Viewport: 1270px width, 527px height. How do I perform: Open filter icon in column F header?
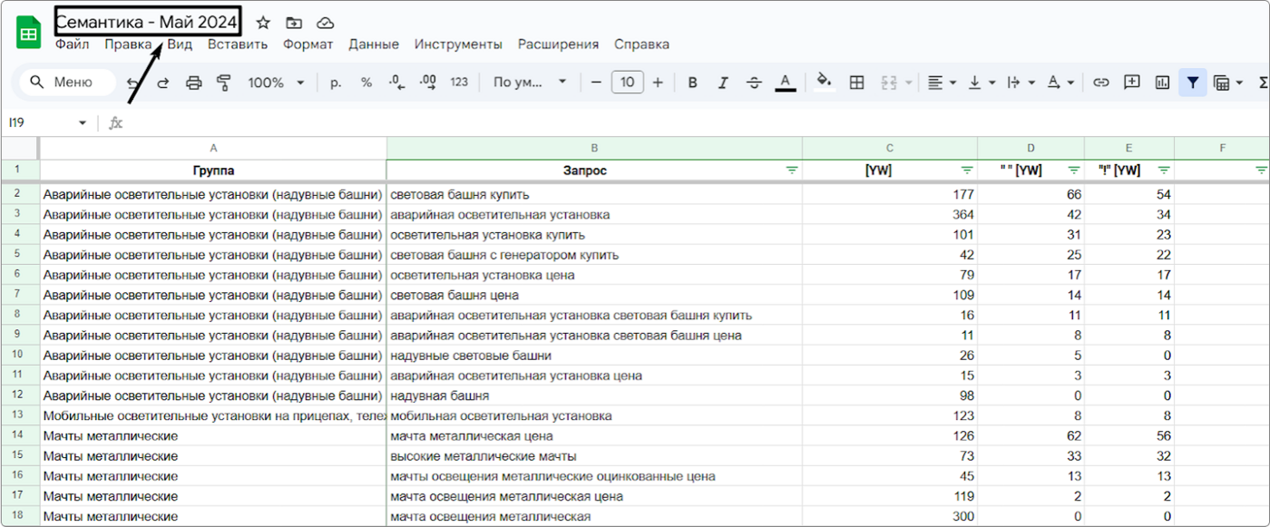(x=1261, y=170)
